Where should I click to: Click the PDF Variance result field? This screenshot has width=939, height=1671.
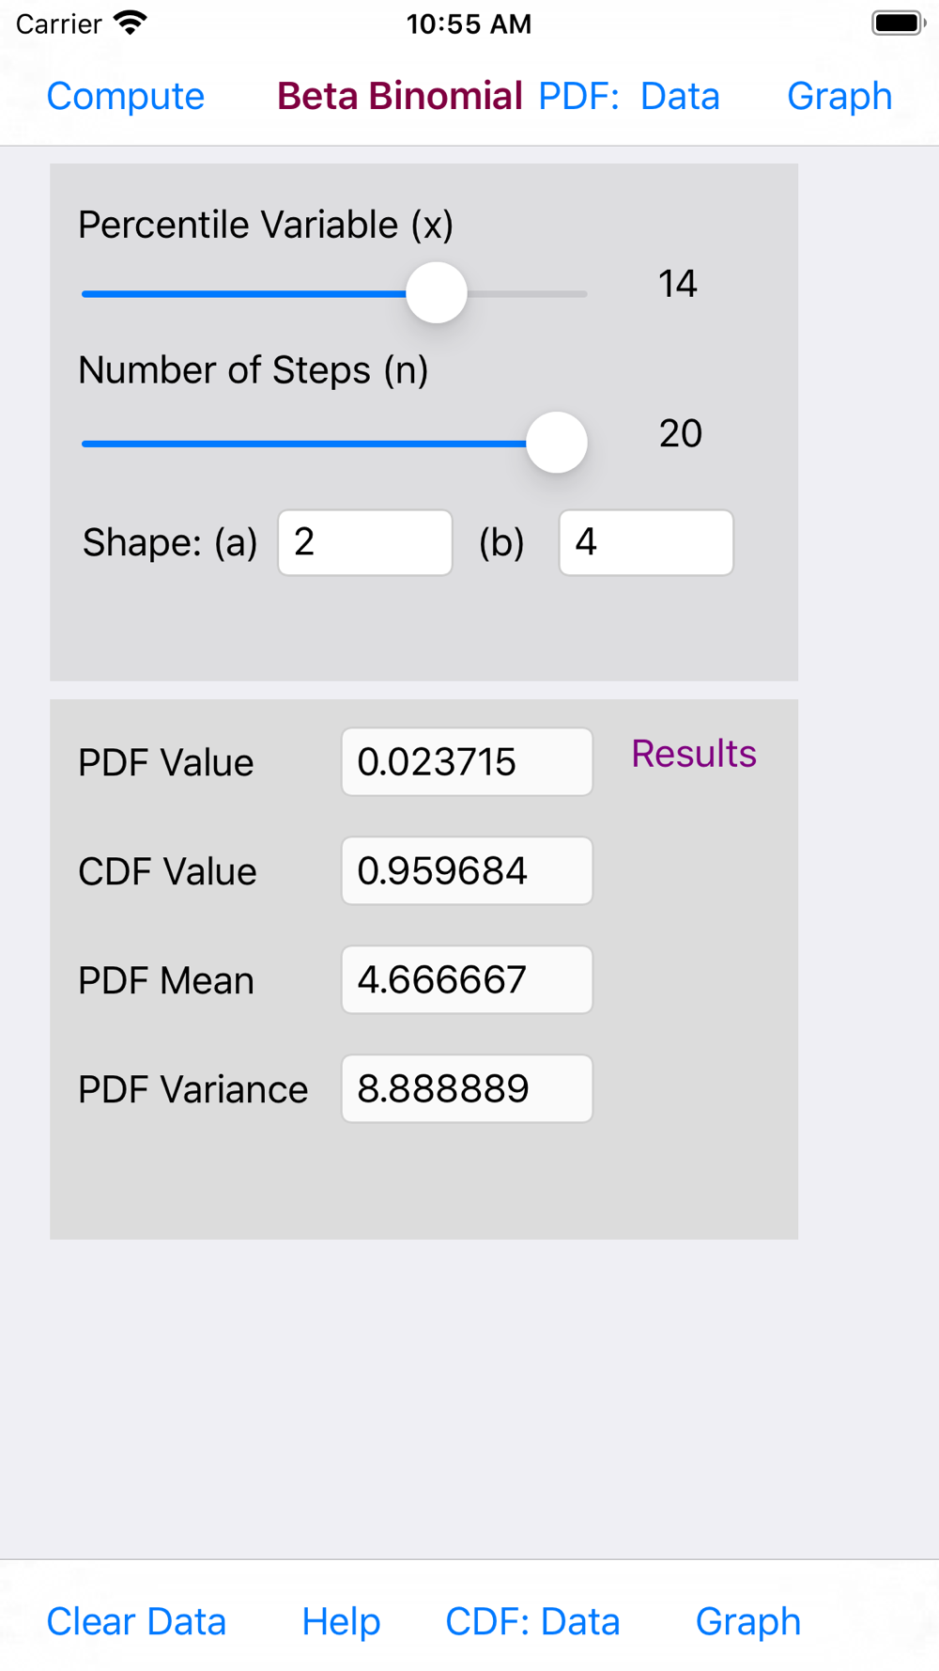point(467,1089)
